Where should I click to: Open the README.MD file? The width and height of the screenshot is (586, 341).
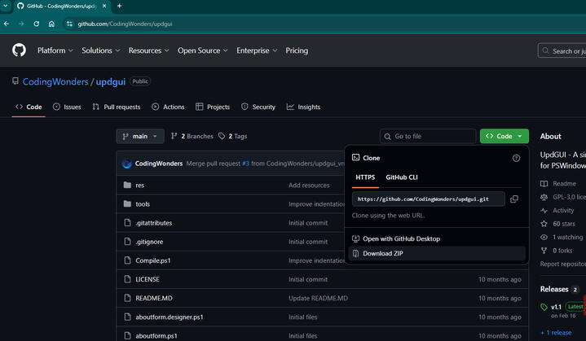pyautogui.click(x=154, y=298)
